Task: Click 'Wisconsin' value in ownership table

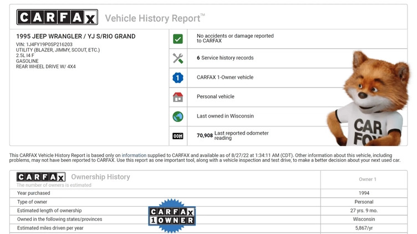Action: point(364,220)
